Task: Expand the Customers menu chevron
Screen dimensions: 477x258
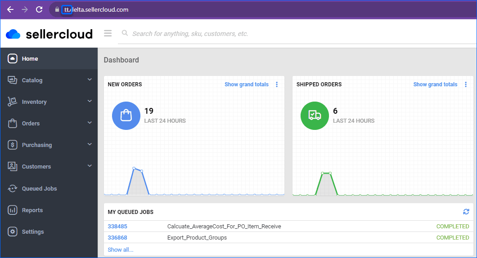Action: point(90,166)
